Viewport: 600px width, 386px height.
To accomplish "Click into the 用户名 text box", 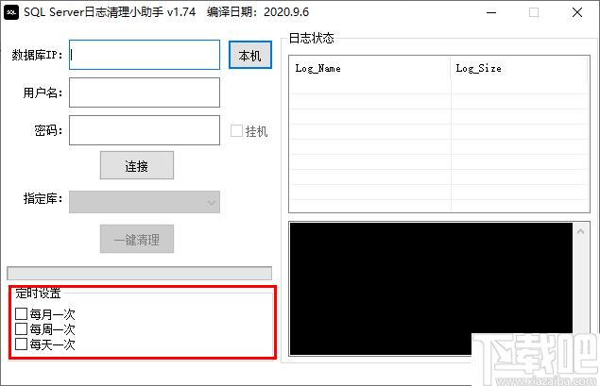I will [145, 92].
